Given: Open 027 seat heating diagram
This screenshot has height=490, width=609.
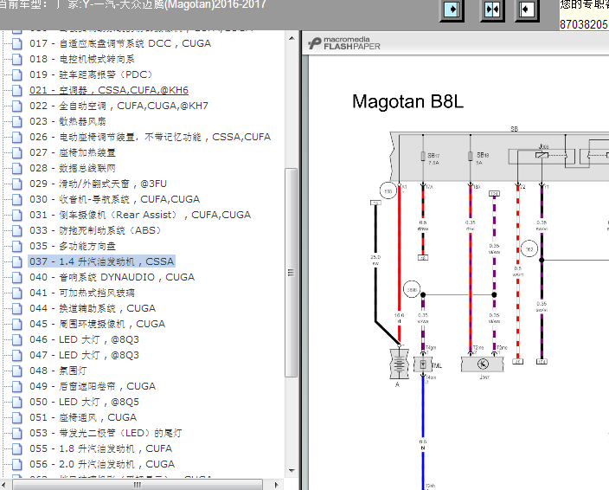Looking at the screenshot, I should [73, 152].
